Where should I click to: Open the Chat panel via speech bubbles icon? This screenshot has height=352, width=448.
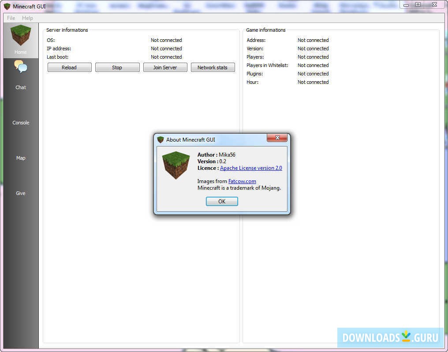pyautogui.click(x=20, y=67)
